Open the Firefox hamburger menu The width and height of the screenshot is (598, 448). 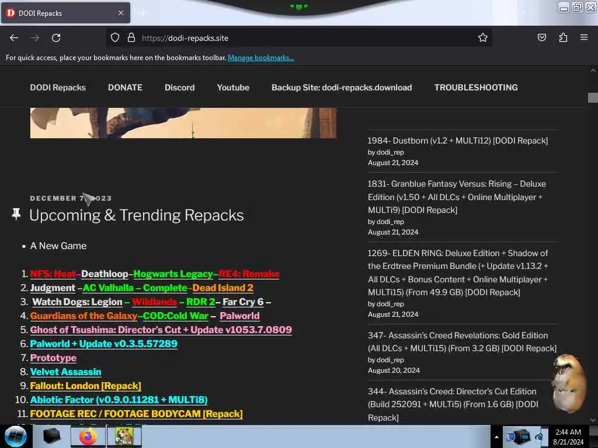584,37
